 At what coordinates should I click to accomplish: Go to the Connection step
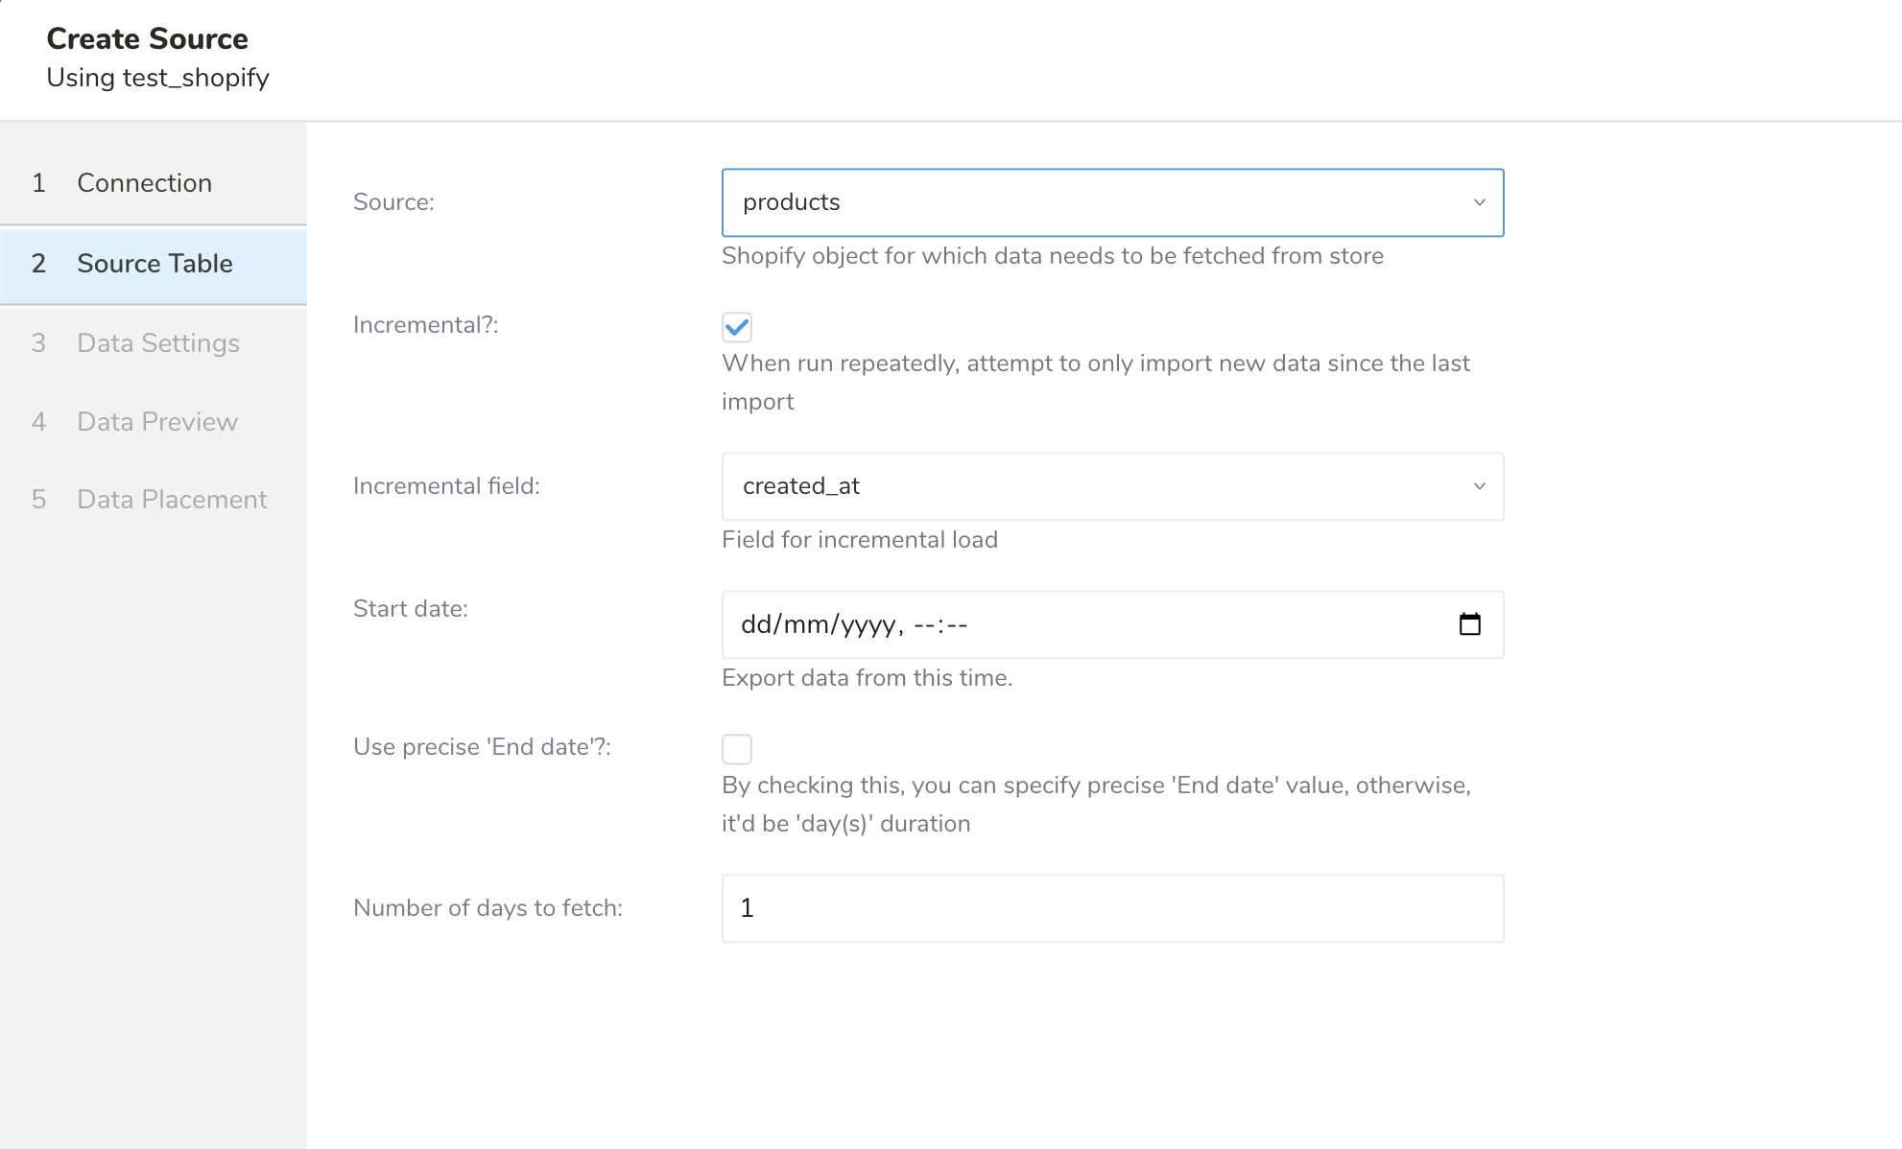coord(144,183)
